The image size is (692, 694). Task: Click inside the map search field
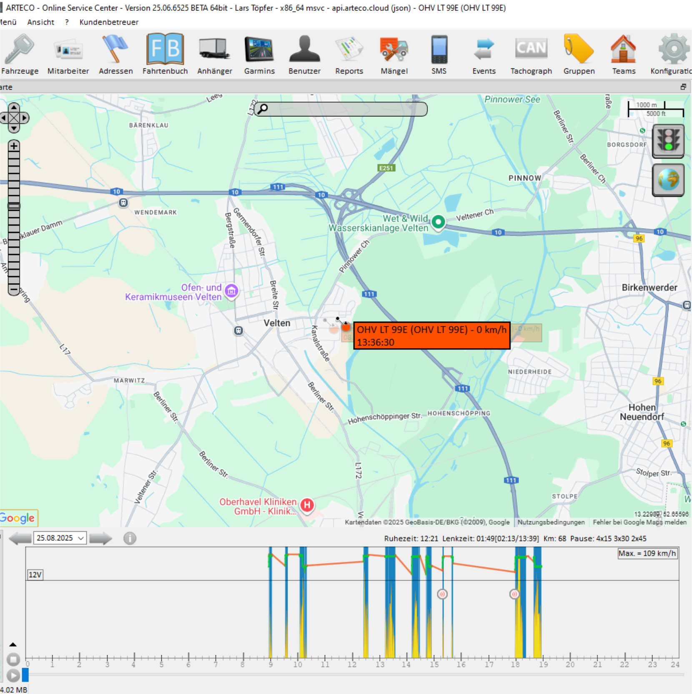coord(342,109)
